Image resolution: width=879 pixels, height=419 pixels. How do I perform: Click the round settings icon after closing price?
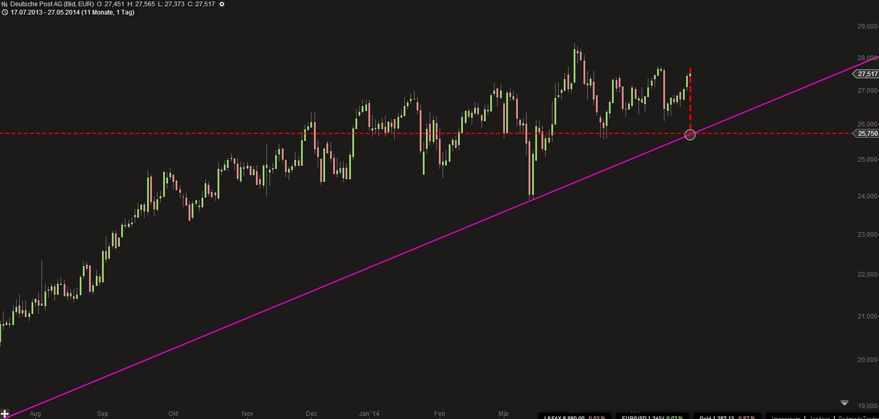click(222, 4)
